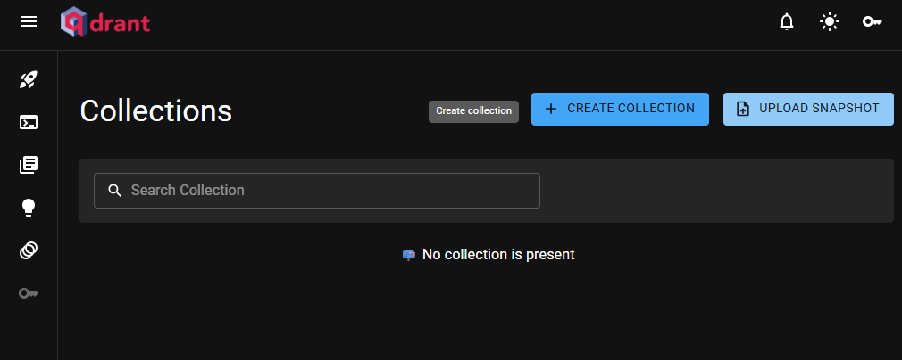
Task: Open the hamburger navigation menu
Action: click(29, 21)
